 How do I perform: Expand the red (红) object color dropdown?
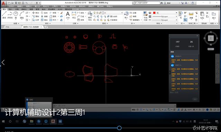click(165, 13)
